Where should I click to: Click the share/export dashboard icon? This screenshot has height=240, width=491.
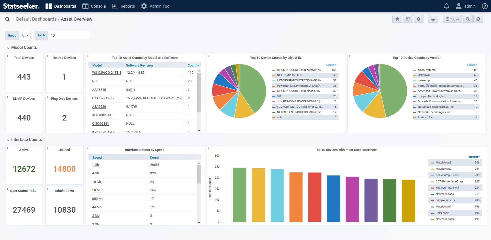coord(408,19)
